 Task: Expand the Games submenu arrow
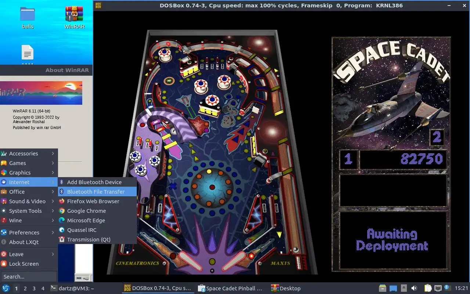click(x=53, y=163)
